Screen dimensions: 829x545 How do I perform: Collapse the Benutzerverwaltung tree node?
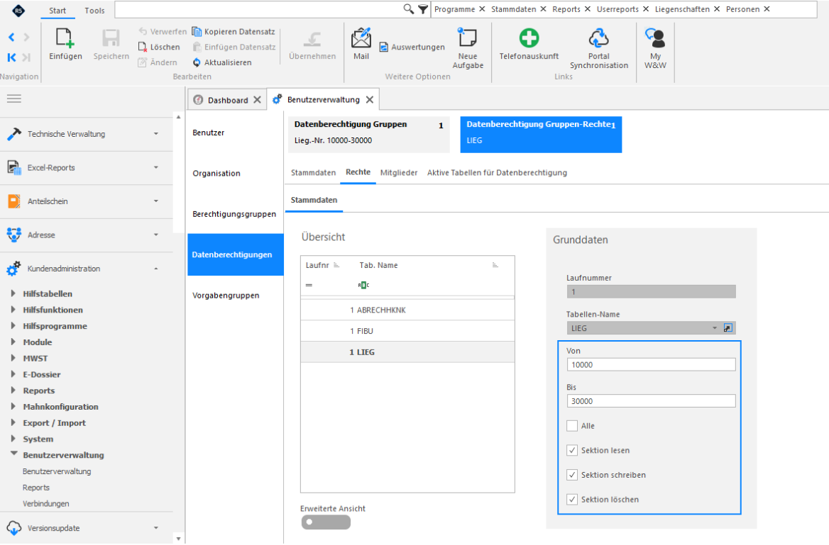(13, 454)
